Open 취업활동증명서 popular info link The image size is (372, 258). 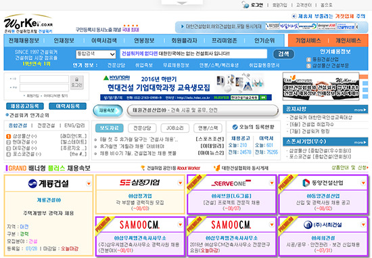point(264,65)
